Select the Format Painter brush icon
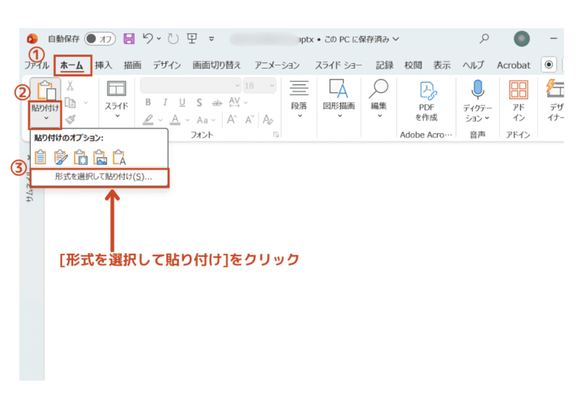Screen dimensions: 583x398 coord(70,120)
